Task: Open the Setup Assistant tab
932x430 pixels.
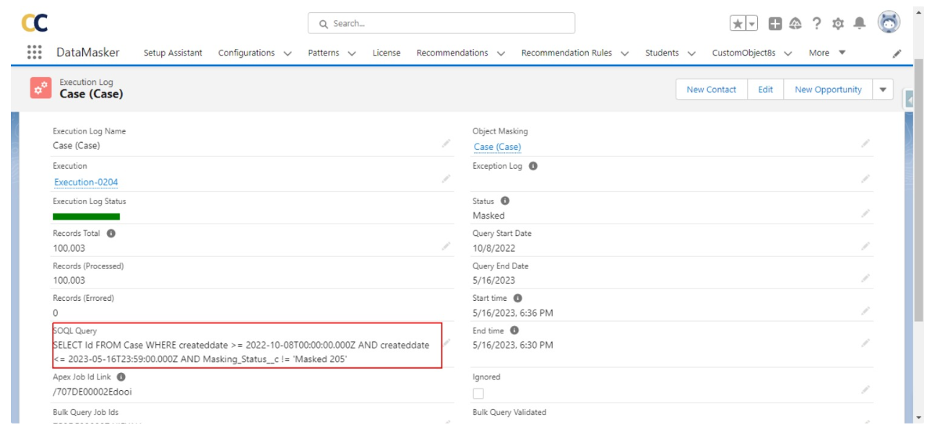Action: tap(173, 53)
